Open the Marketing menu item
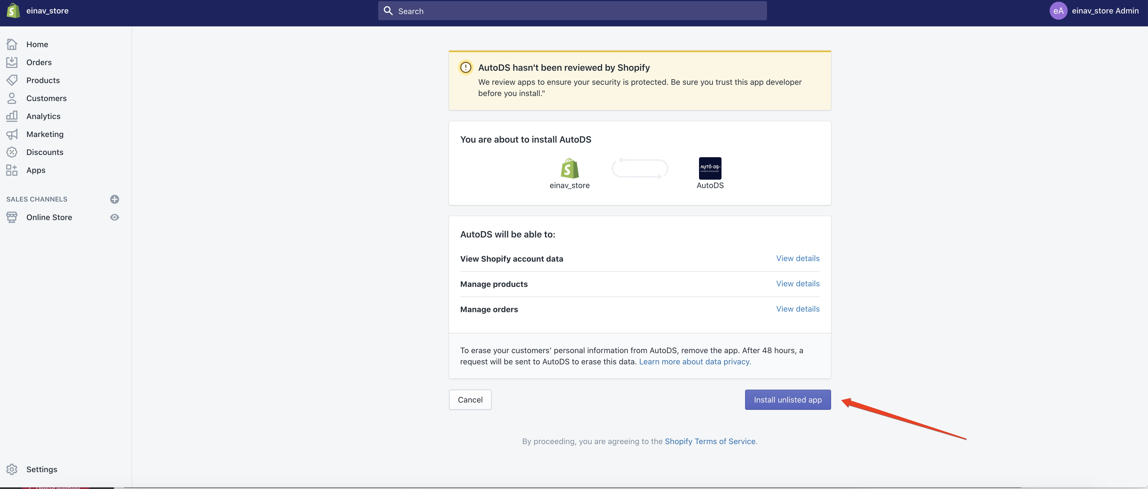The image size is (1148, 489). pyautogui.click(x=45, y=134)
